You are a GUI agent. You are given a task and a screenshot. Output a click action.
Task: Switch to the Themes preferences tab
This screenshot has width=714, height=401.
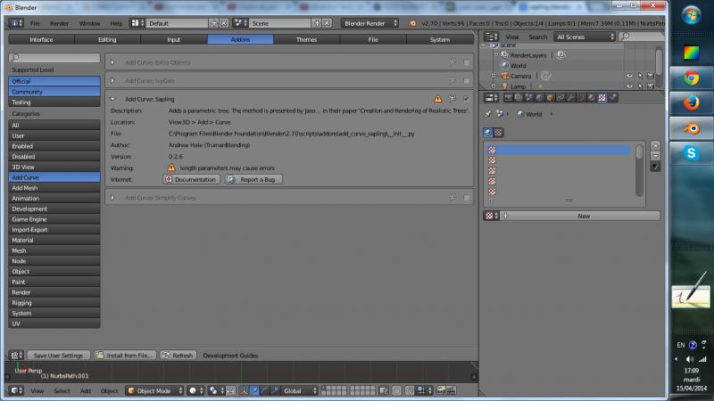click(x=306, y=39)
